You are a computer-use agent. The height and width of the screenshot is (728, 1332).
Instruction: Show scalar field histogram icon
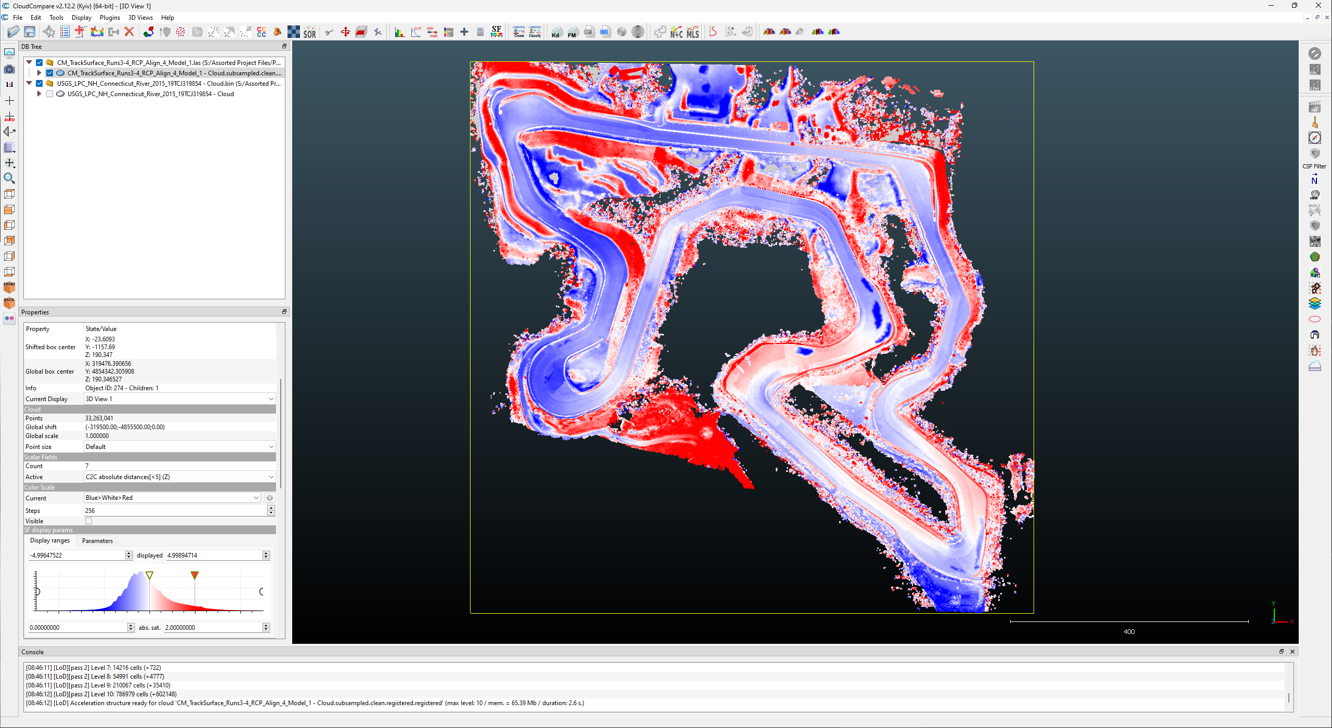coord(399,32)
